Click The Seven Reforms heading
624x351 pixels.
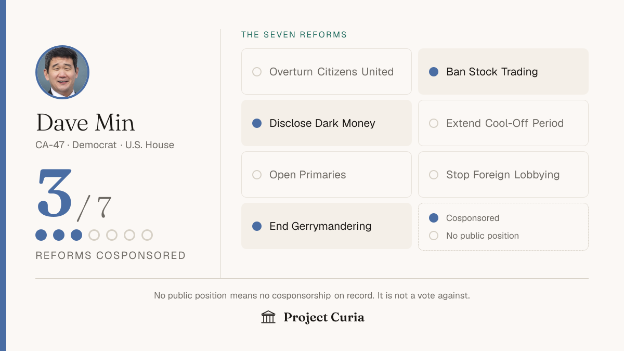pos(294,35)
